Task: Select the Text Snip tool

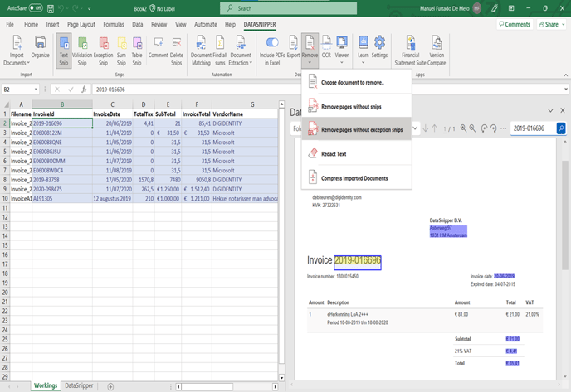Action: [64, 51]
